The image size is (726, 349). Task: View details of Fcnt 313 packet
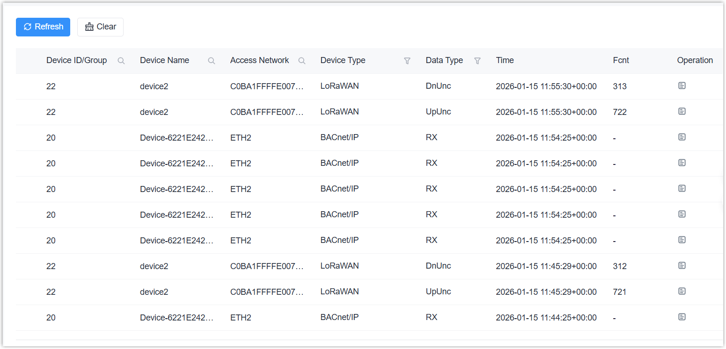click(x=682, y=86)
